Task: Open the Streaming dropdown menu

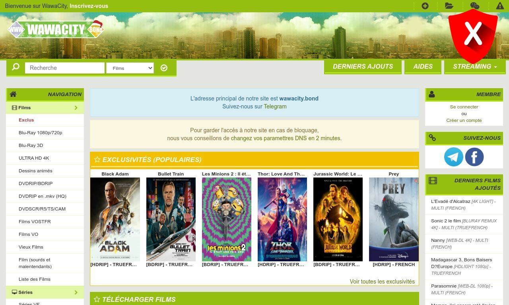Action: point(475,66)
